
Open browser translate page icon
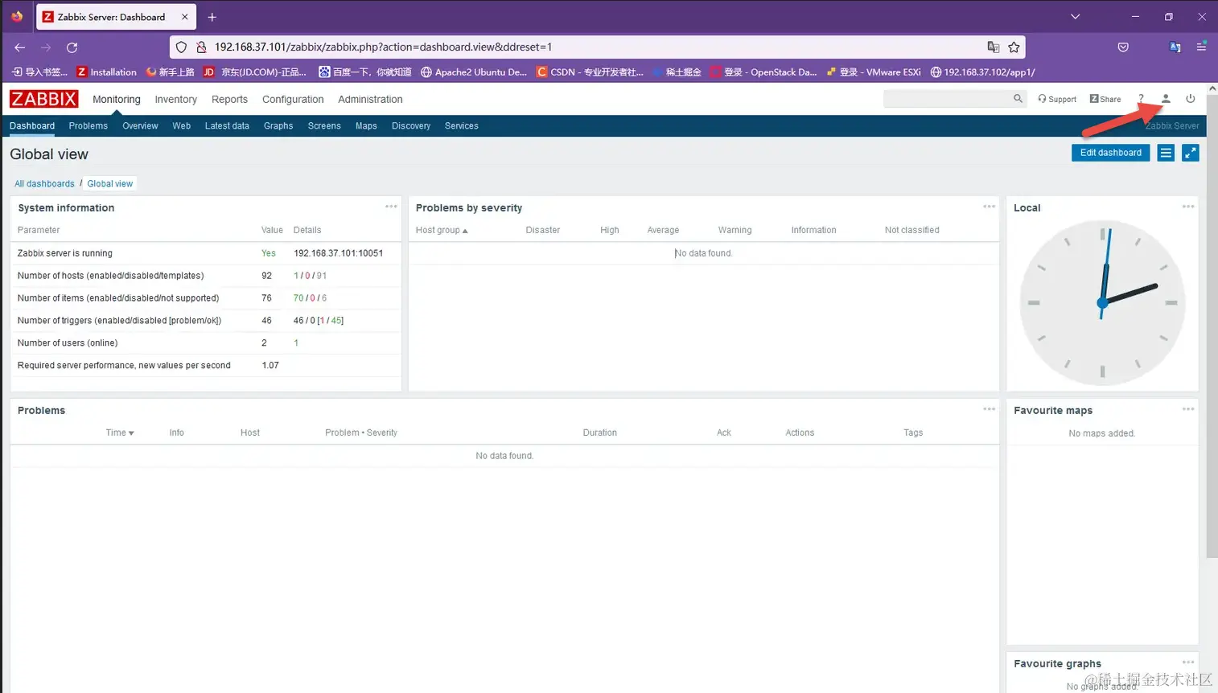click(994, 47)
